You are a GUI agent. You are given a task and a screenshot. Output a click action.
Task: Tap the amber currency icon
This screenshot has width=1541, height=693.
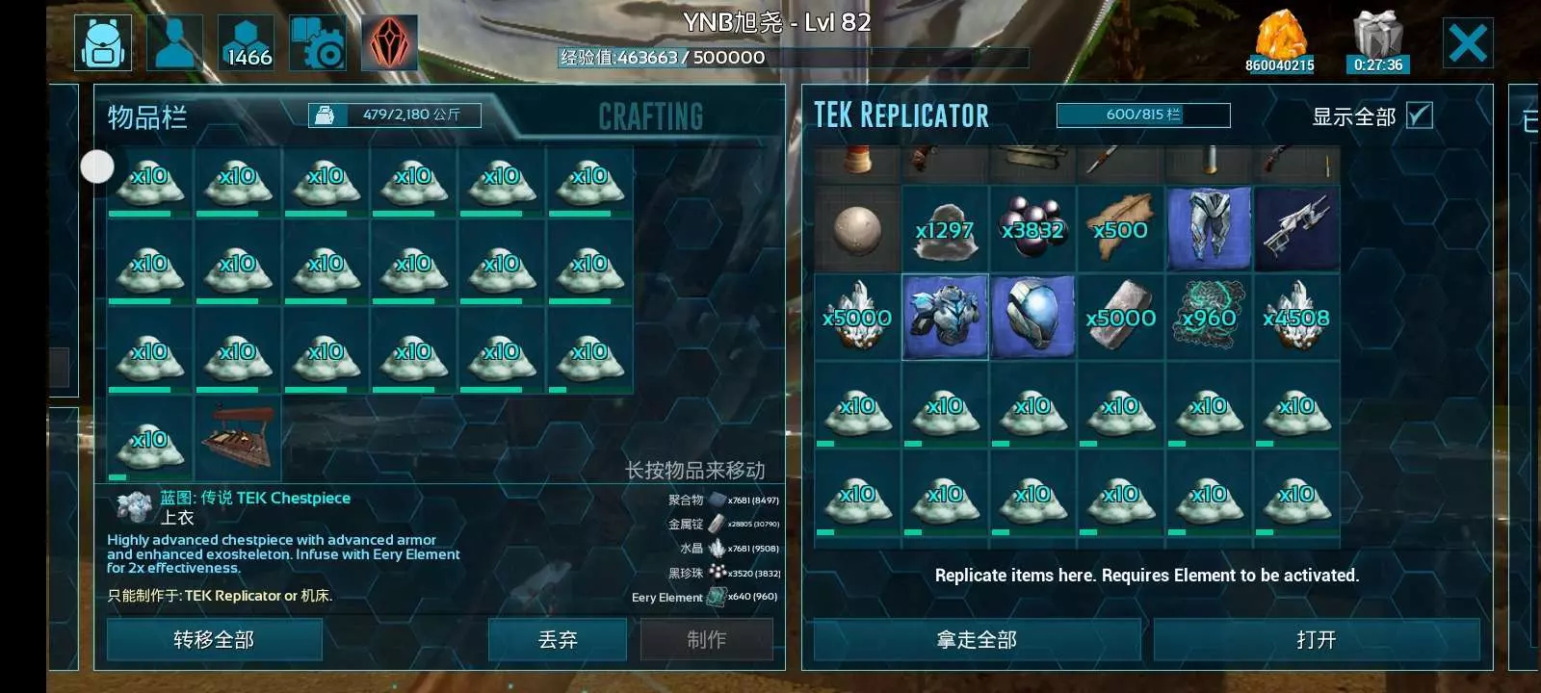point(1280,41)
